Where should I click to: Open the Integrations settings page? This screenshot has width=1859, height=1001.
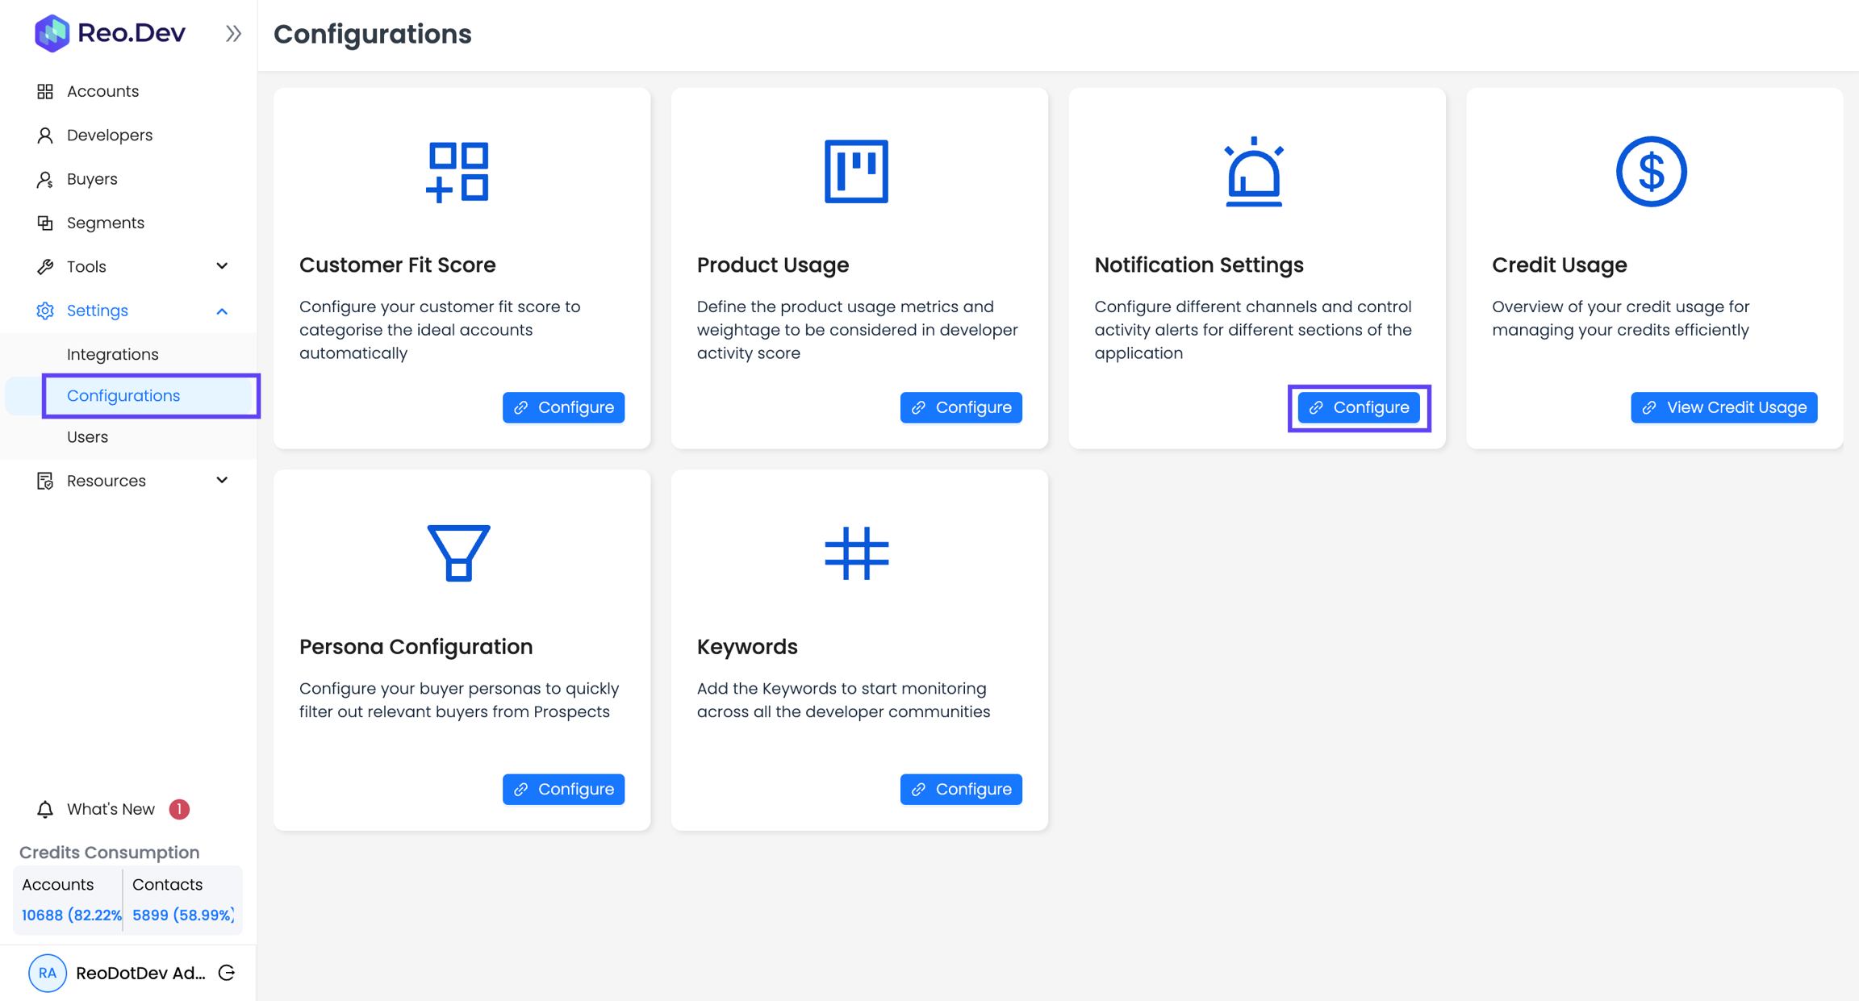click(112, 354)
